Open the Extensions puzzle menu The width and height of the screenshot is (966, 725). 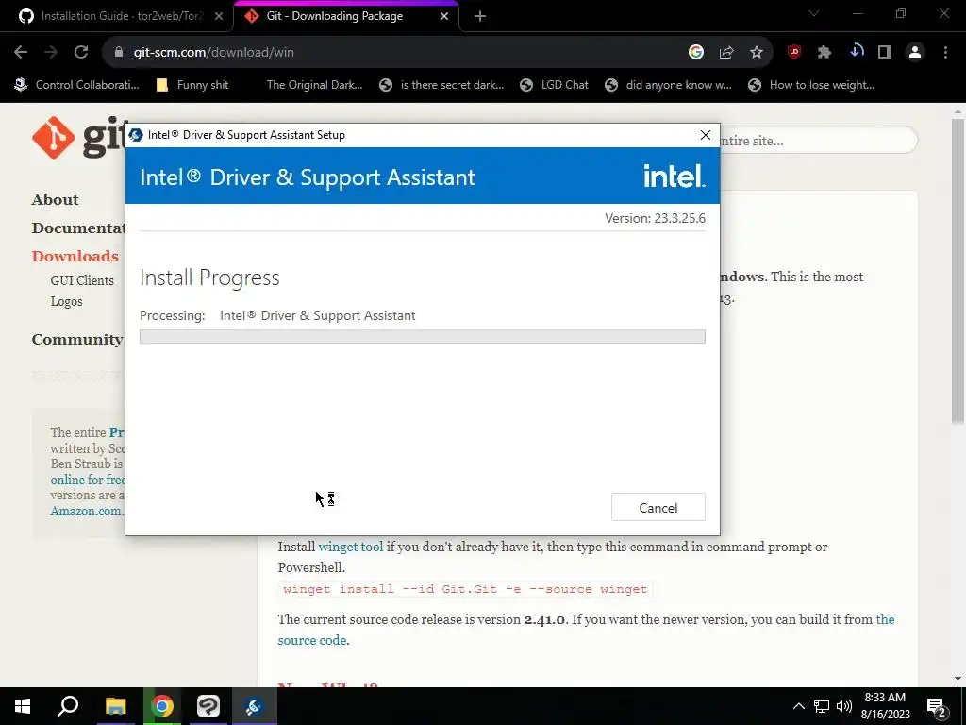coord(824,53)
